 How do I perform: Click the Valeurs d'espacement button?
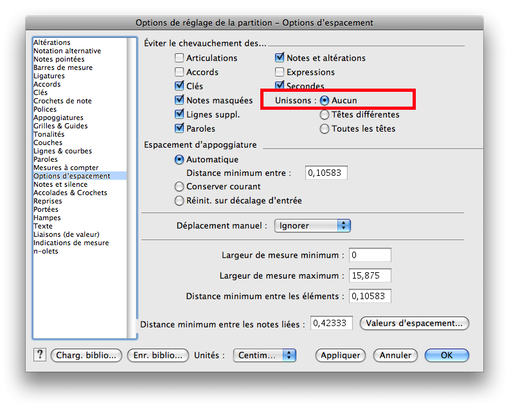coord(415,324)
